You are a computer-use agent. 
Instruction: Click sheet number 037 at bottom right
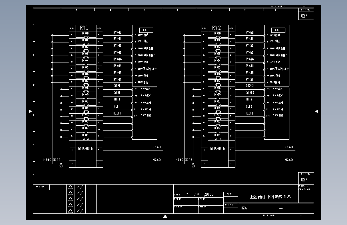[x=304, y=180]
